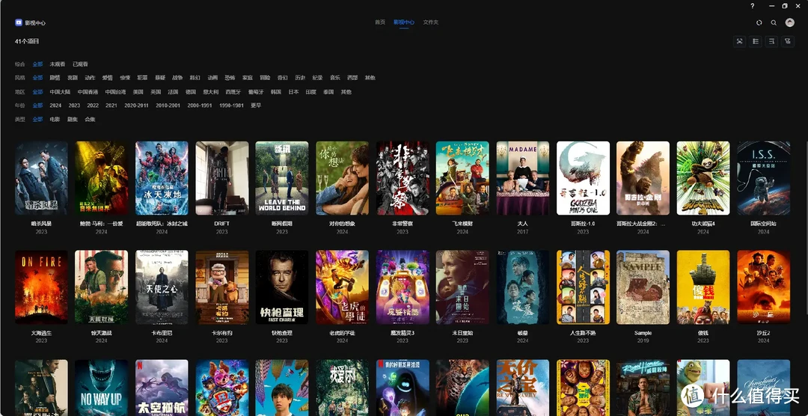Click the title 卡尔有狗
808x416 pixels.
(x=222, y=334)
